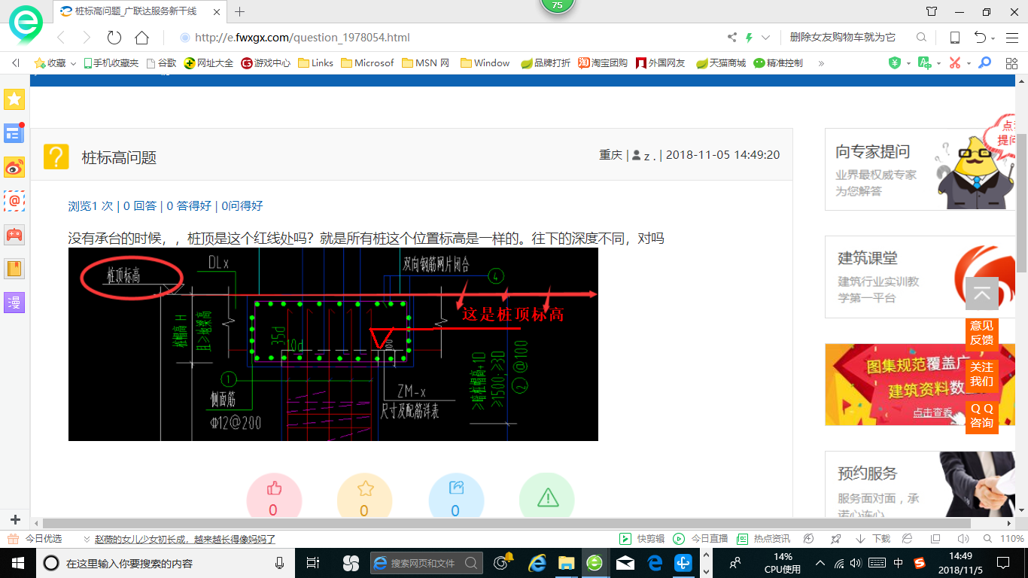The width and height of the screenshot is (1028, 578).
Task: Reload the page with refresh icon
Action: pos(114,38)
